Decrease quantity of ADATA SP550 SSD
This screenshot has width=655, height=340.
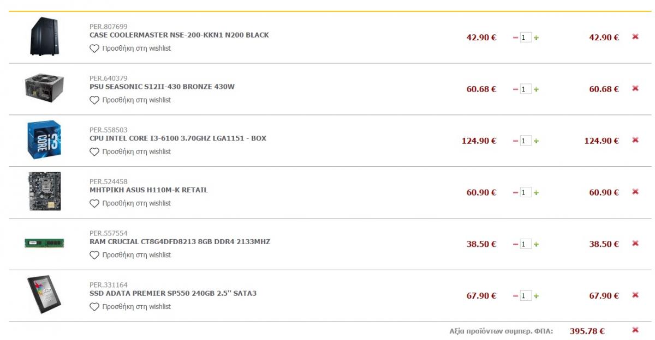pyautogui.click(x=516, y=296)
